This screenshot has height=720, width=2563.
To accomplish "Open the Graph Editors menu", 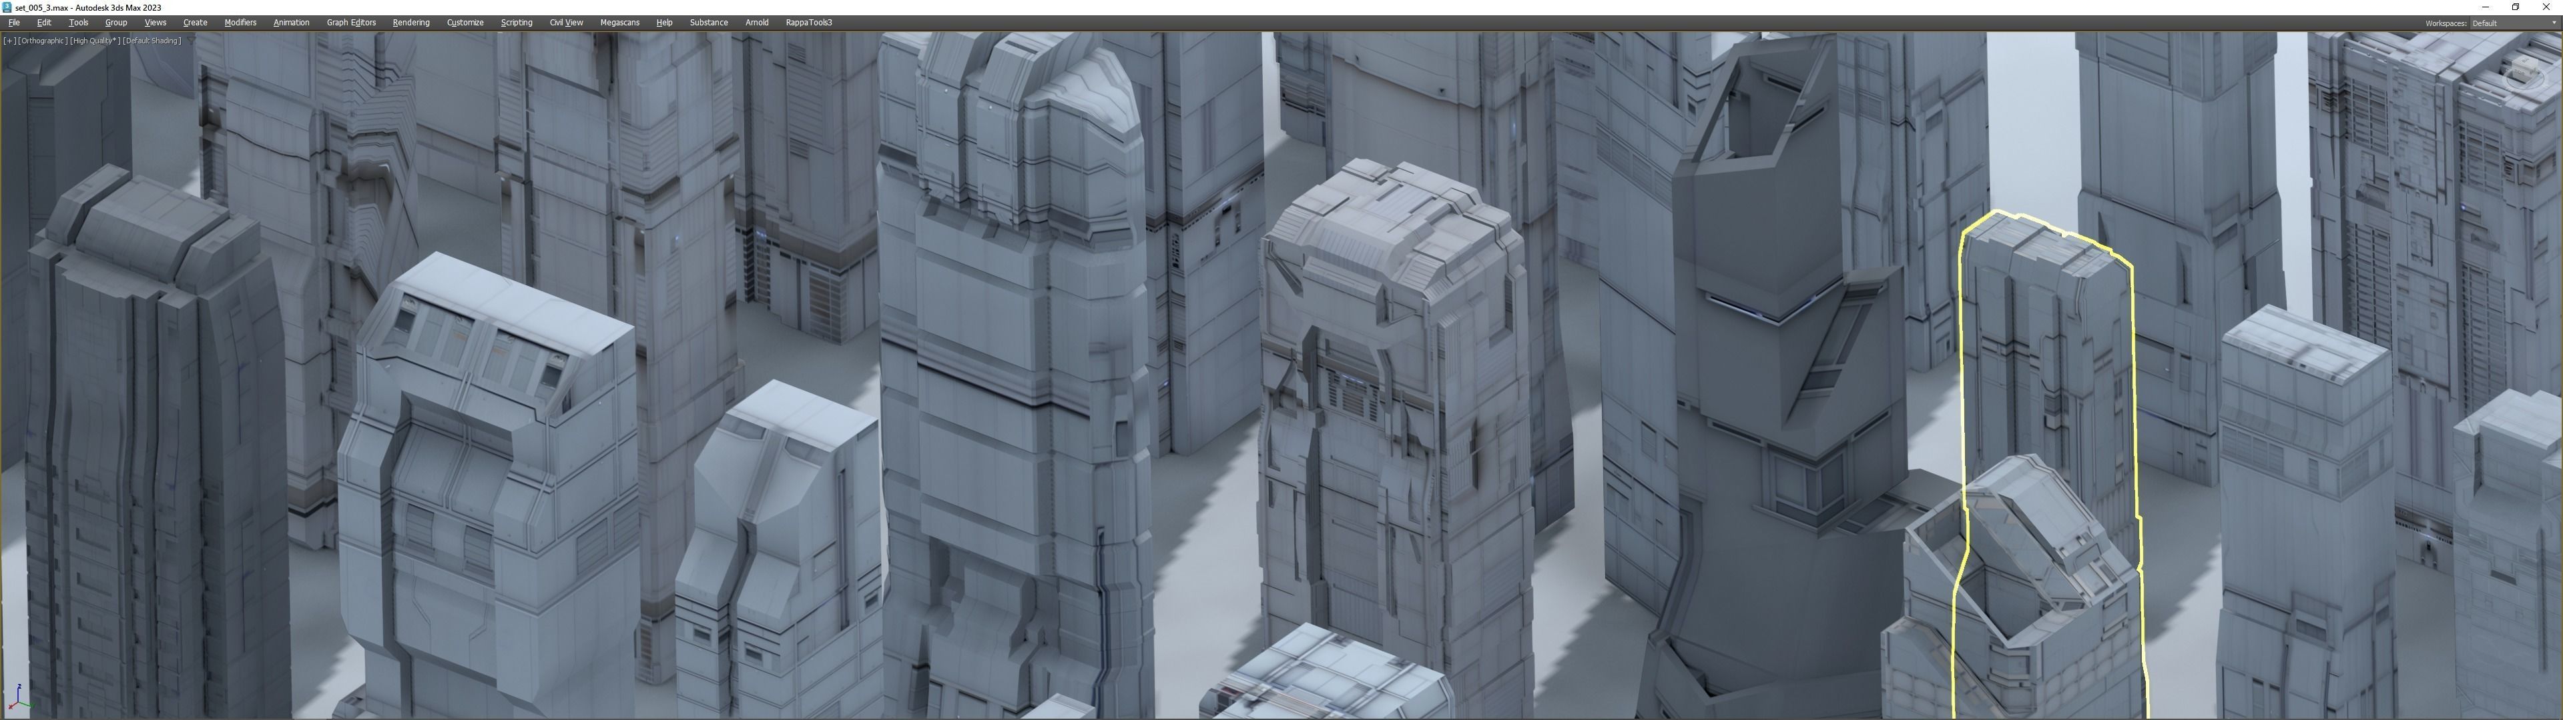I will 351,22.
